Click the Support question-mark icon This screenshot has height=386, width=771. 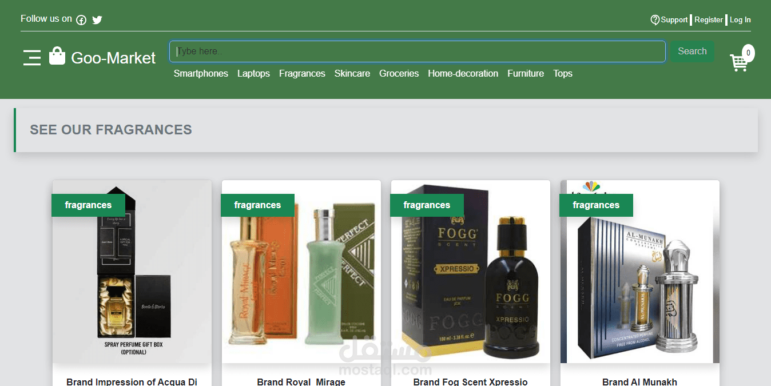tap(655, 19)
